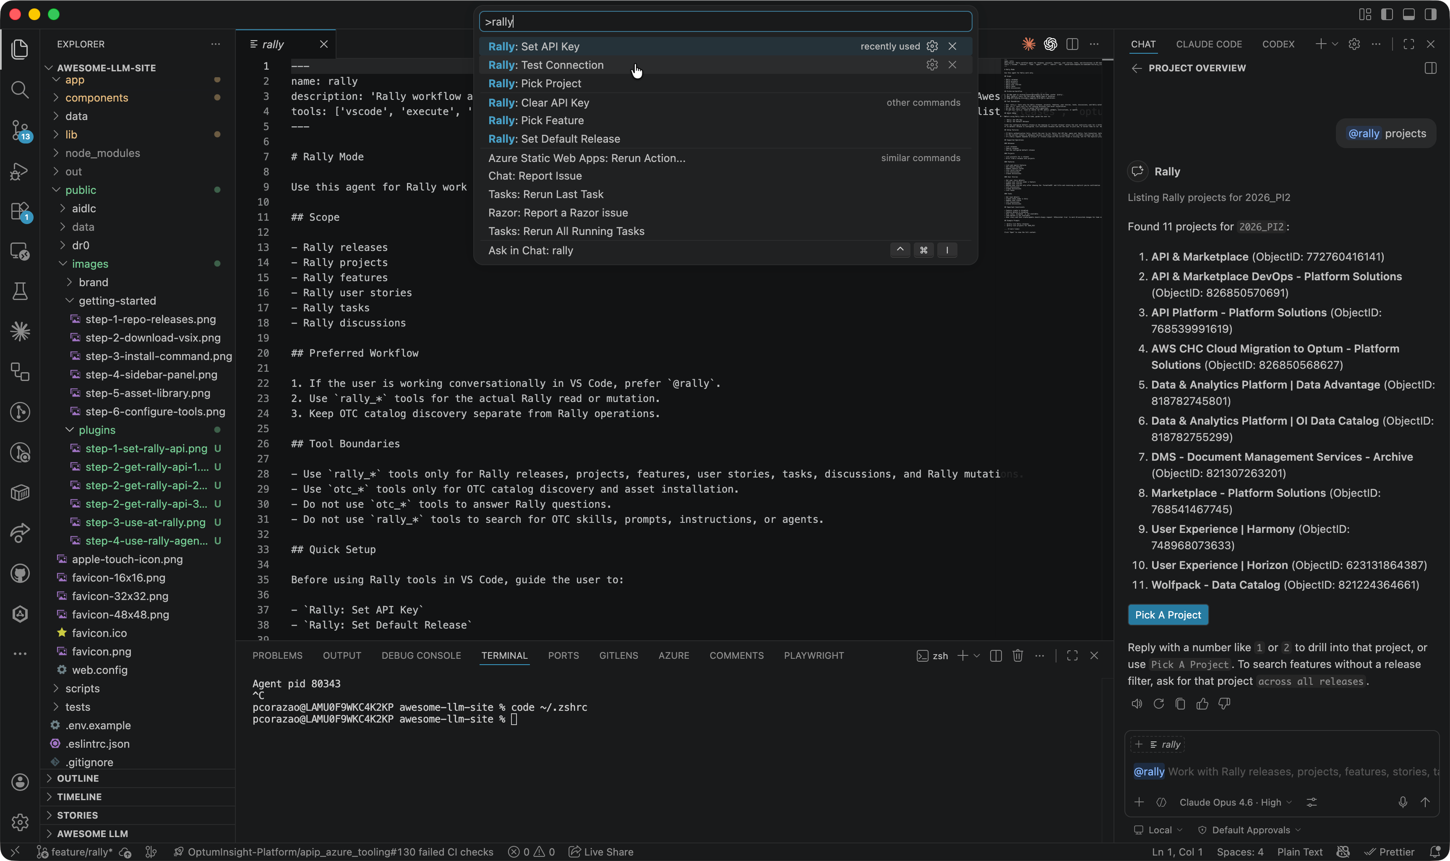
Task: Open Local session target dropdown
Action: (1158, 830)
